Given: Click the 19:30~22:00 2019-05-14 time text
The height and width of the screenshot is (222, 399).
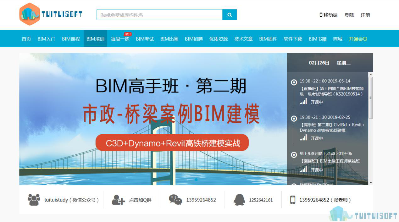Looking at the screenshot, I should click(325, 81).
